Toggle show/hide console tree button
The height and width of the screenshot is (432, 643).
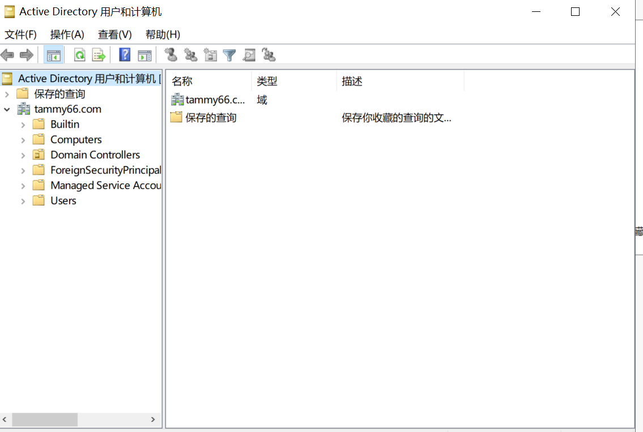tap(54, 55)
